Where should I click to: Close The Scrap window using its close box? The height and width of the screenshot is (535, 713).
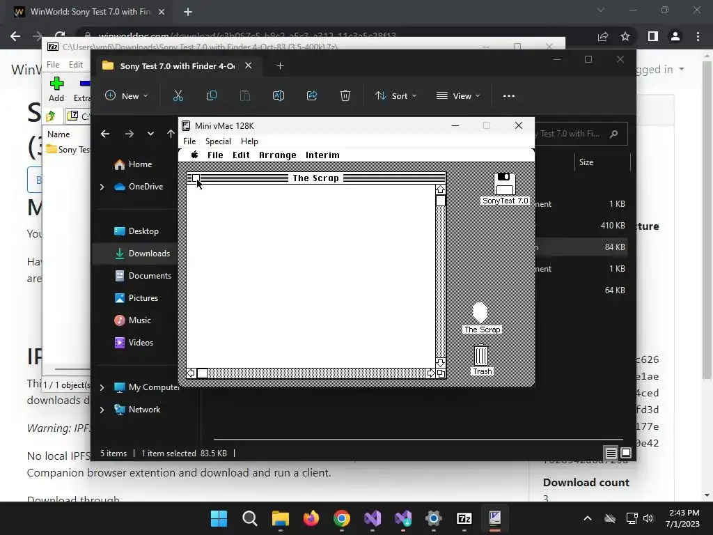pyautogui.click(x=196, y=178)
